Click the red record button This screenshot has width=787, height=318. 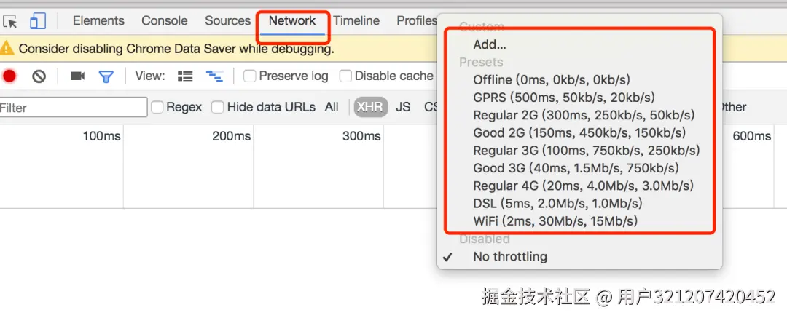click(9, 76)
